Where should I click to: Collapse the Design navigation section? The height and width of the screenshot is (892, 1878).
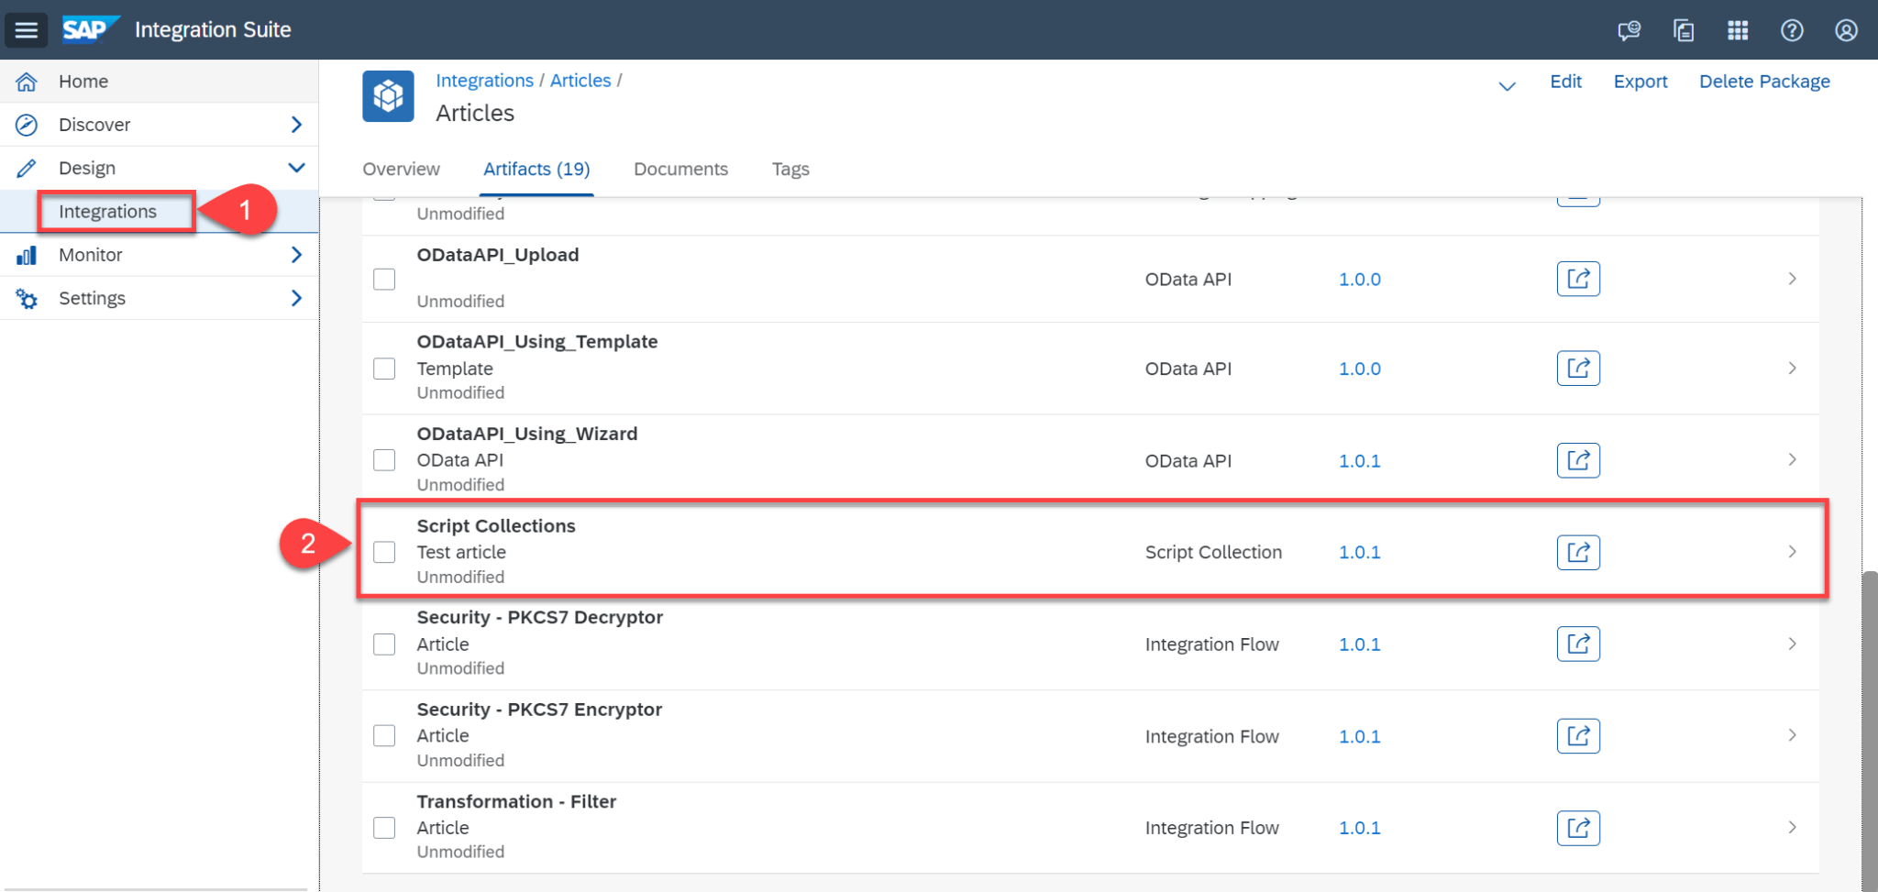[x=295, y=168]
